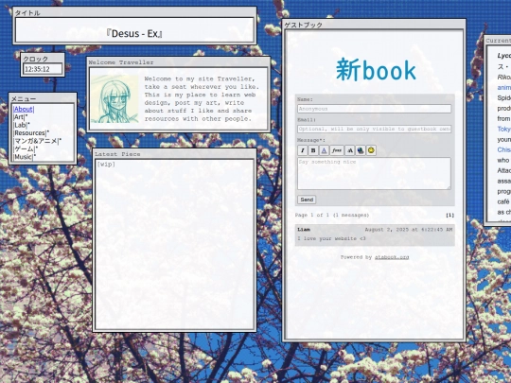Click the sketch avatar in Welcome Traveller
Viewport: 511px width, 383px height.
115,99
